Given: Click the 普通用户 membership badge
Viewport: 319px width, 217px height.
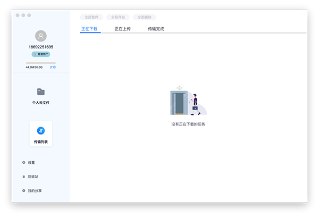Looking at the screenshot, I should (x=41, y=54).
